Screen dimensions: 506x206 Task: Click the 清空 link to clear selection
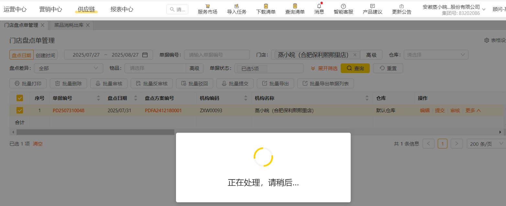click(38, 144)
